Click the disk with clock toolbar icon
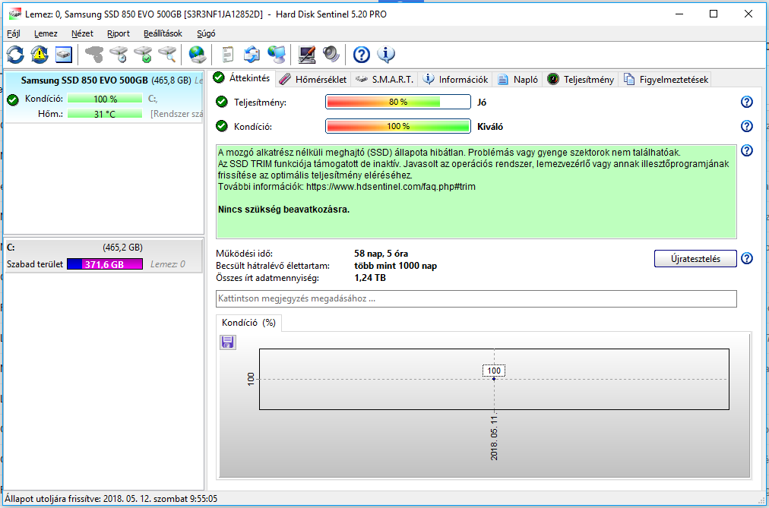Image resolution: width=769 pixels, height=508 pixels. (119, 55)
